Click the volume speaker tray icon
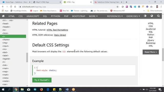Screen dimensions: 164x92 pyautogui.click(x=147, y=89)
